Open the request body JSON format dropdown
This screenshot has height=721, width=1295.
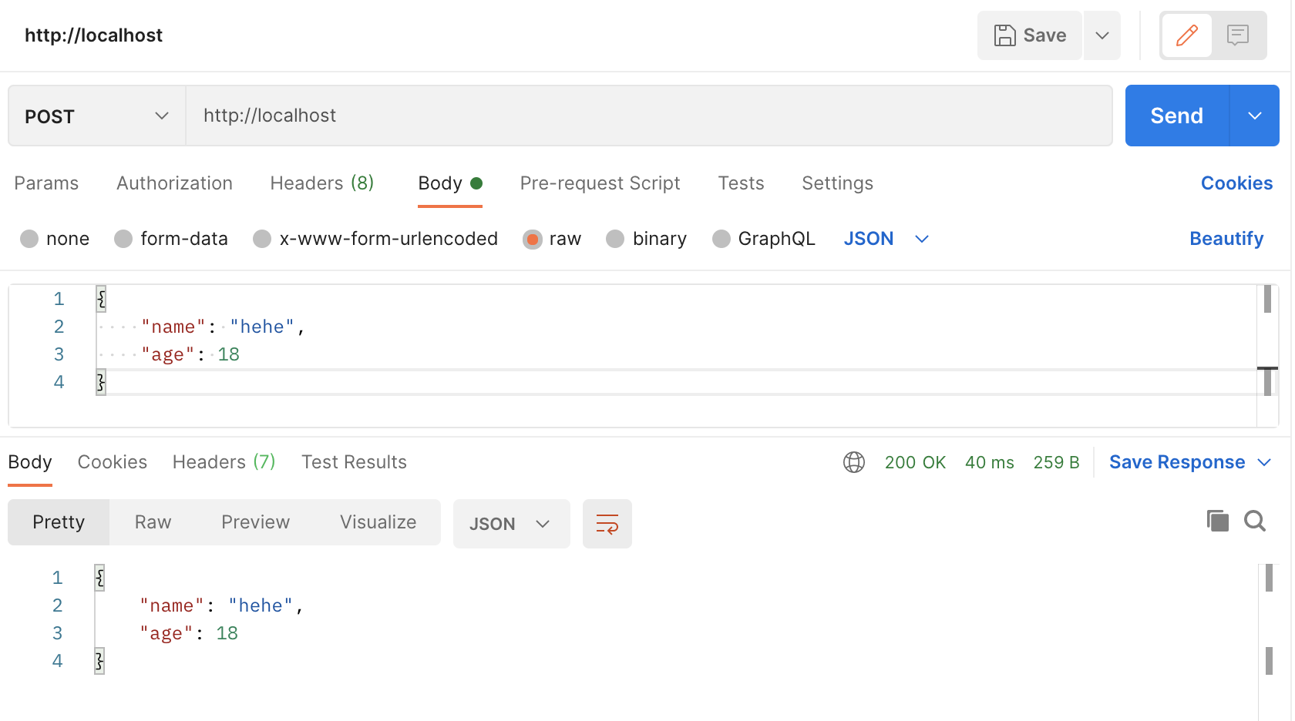(x=886, y=239)
